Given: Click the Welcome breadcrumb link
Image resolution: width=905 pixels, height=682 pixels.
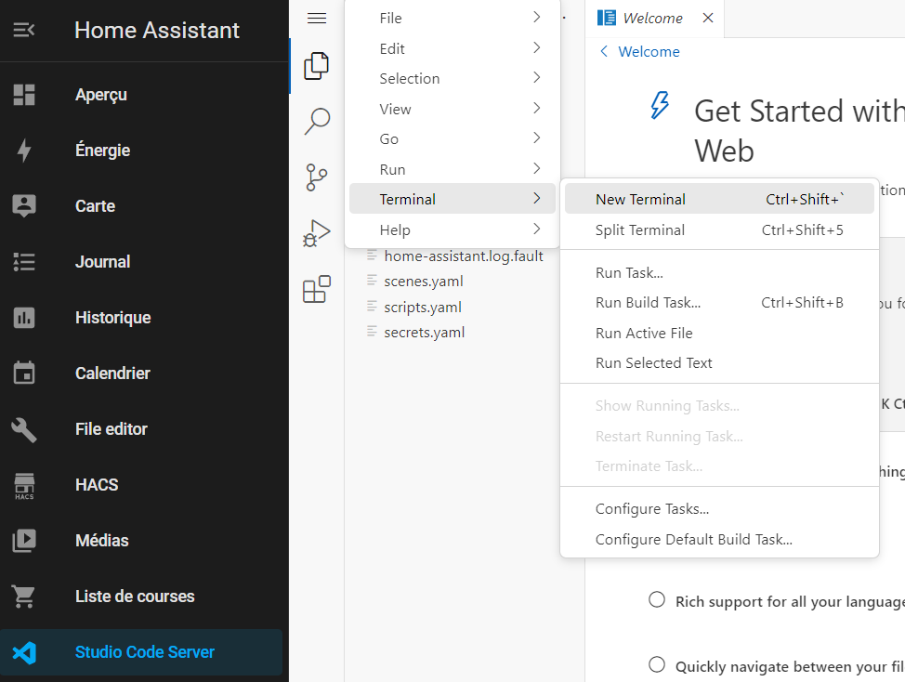Looking at the screenshot, I should [x=649, y=51].
